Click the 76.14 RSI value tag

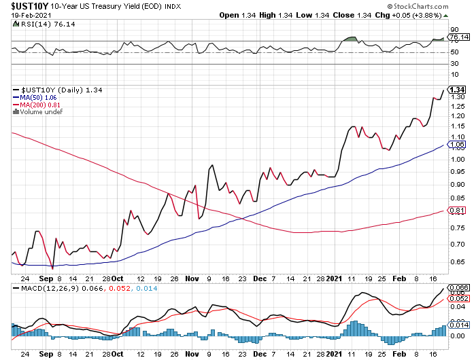[457, 38]
